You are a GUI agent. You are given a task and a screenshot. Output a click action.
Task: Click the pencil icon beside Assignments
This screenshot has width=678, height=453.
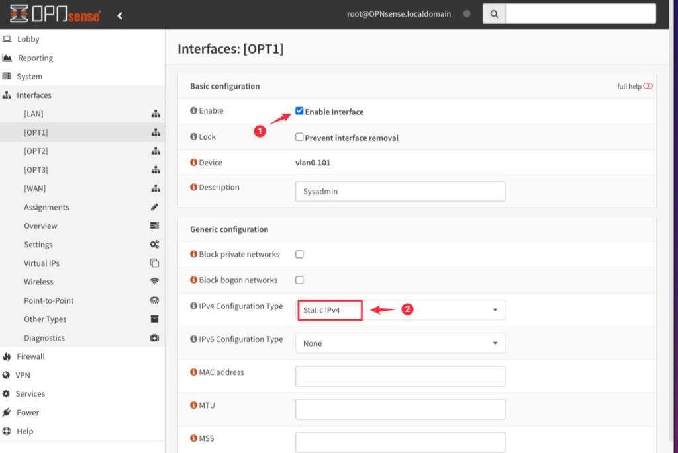154,207
